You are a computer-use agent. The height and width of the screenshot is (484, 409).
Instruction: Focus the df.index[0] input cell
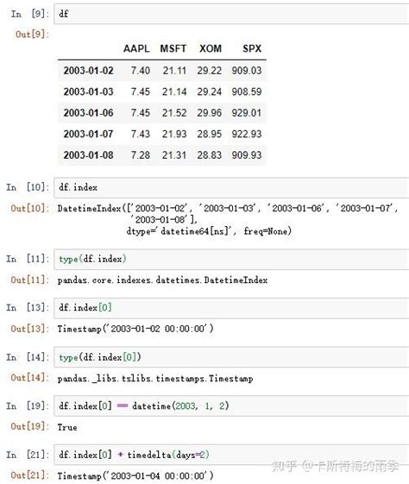(x=231, y=308)
